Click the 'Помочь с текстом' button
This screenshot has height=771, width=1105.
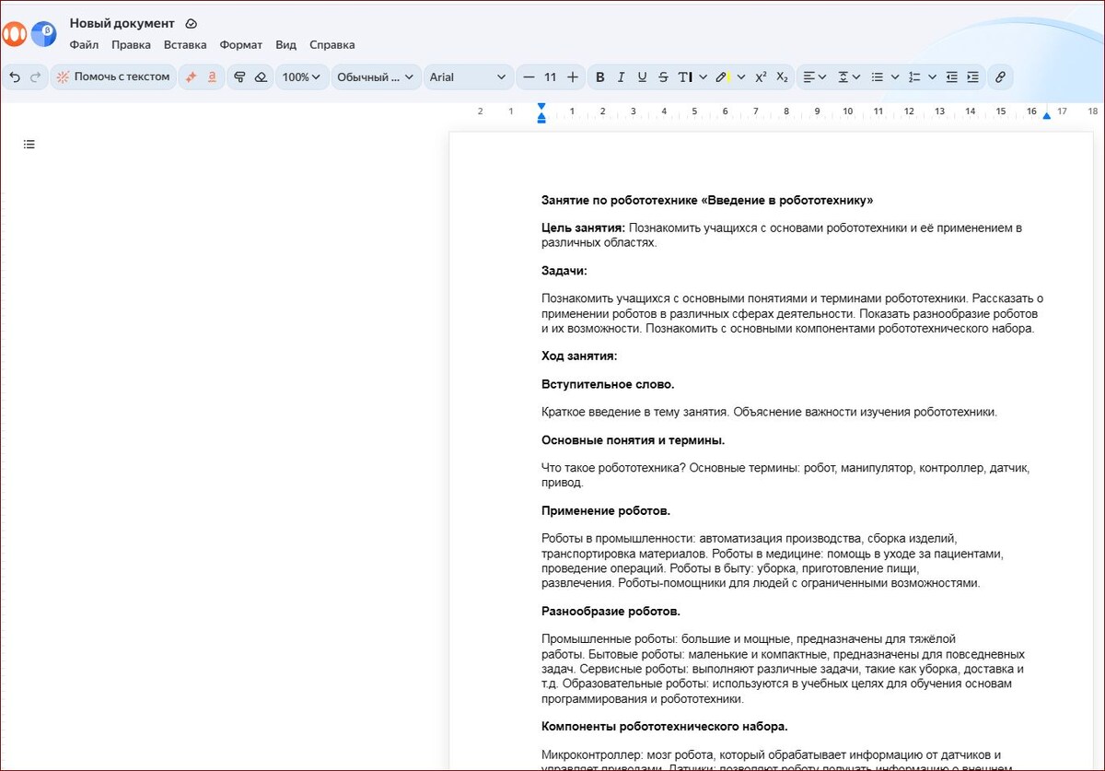click(113, 77)
